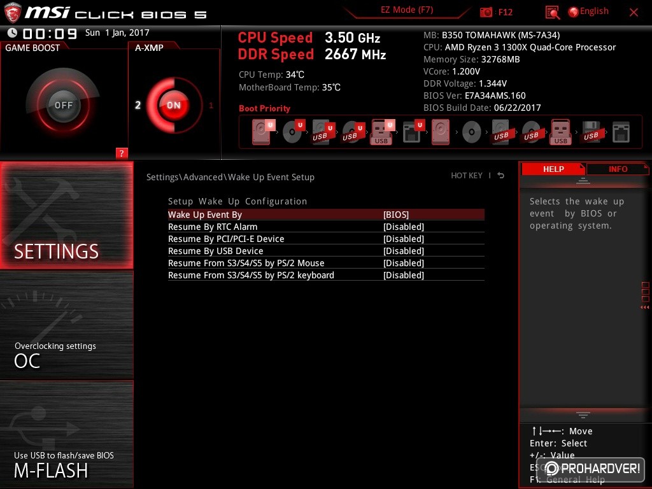This screenshot has width=652, height=489.
Task: Select UEFI USB CD/DVD boot icon
Action: point(353,132)
